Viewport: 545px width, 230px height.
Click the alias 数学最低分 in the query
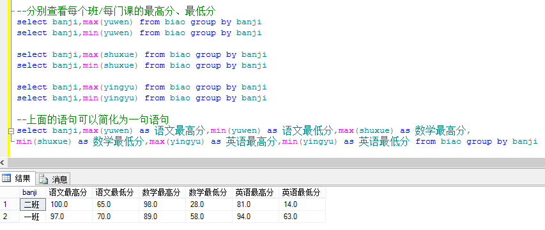(118, 141)
